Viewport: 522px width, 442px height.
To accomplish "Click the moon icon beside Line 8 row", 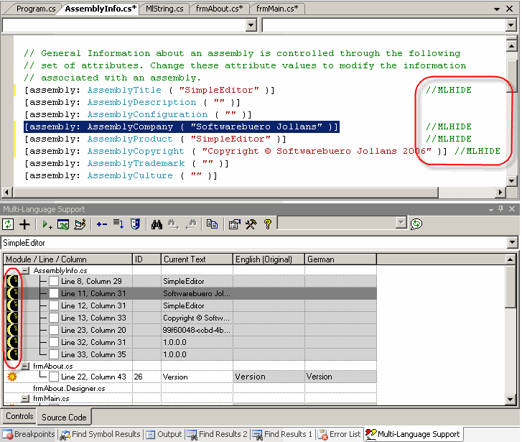I will coord(11,281).
